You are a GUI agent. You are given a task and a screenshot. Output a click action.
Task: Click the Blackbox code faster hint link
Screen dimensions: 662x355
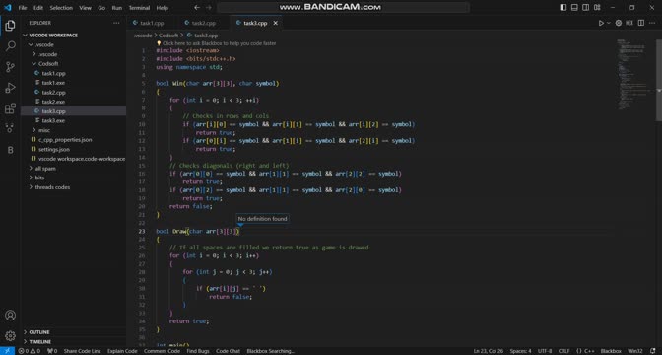[219, 43]
